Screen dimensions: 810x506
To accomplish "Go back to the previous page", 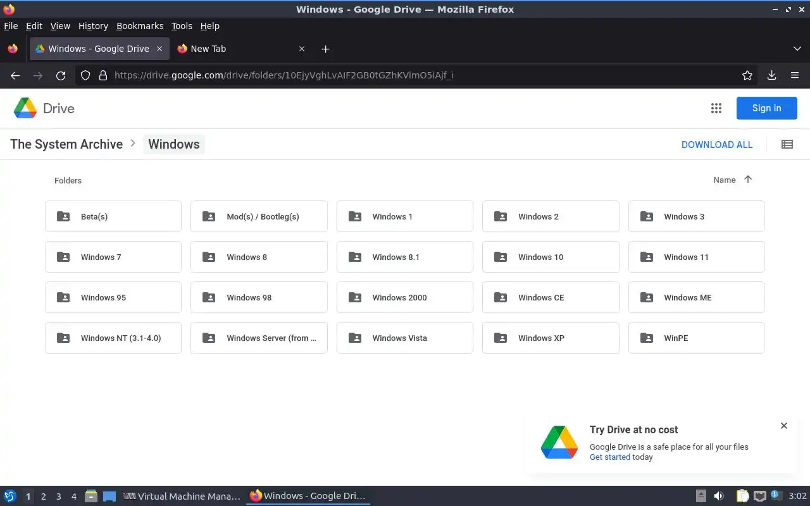I will pyautogui.click(x=15, y=75).
